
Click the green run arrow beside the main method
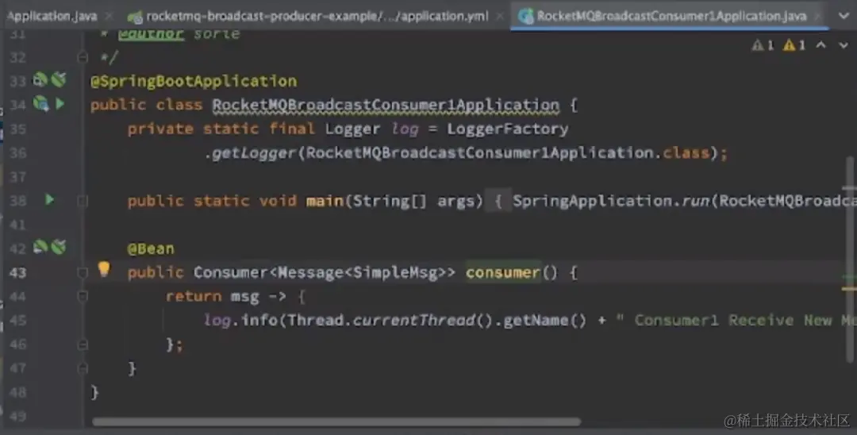click(49, 200)
